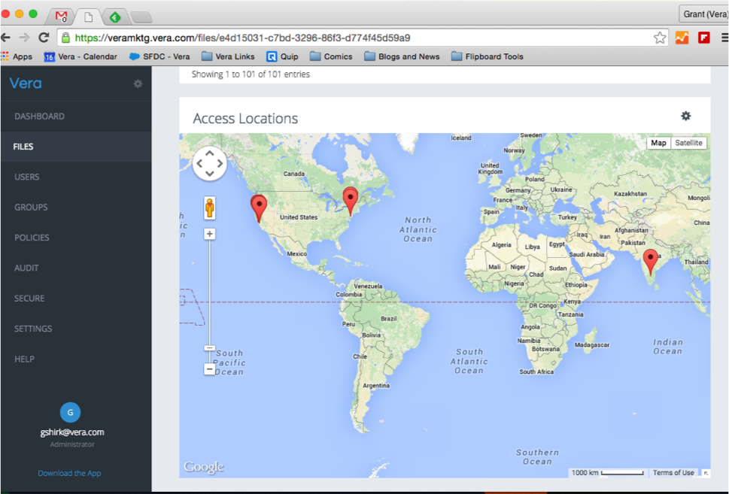Open the Policies section in the sidebar

click(32, 238)
